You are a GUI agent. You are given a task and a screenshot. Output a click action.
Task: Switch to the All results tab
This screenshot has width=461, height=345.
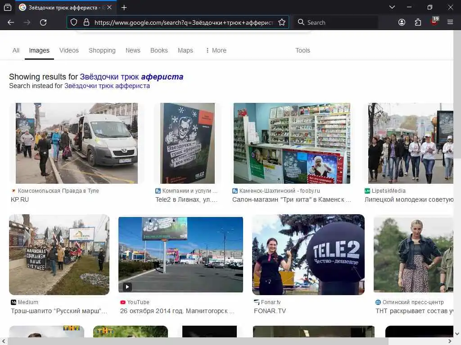(x=16, y=50)
